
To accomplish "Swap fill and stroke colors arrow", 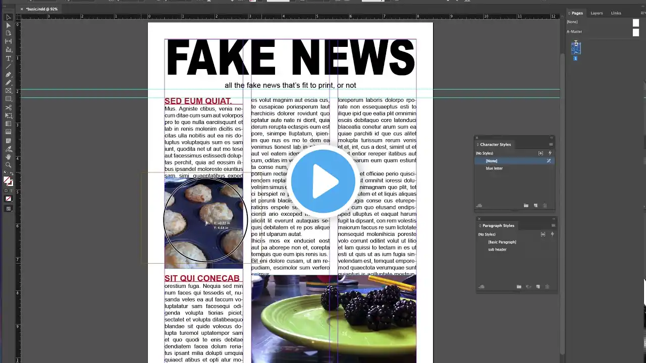I will tap(12, 174).
